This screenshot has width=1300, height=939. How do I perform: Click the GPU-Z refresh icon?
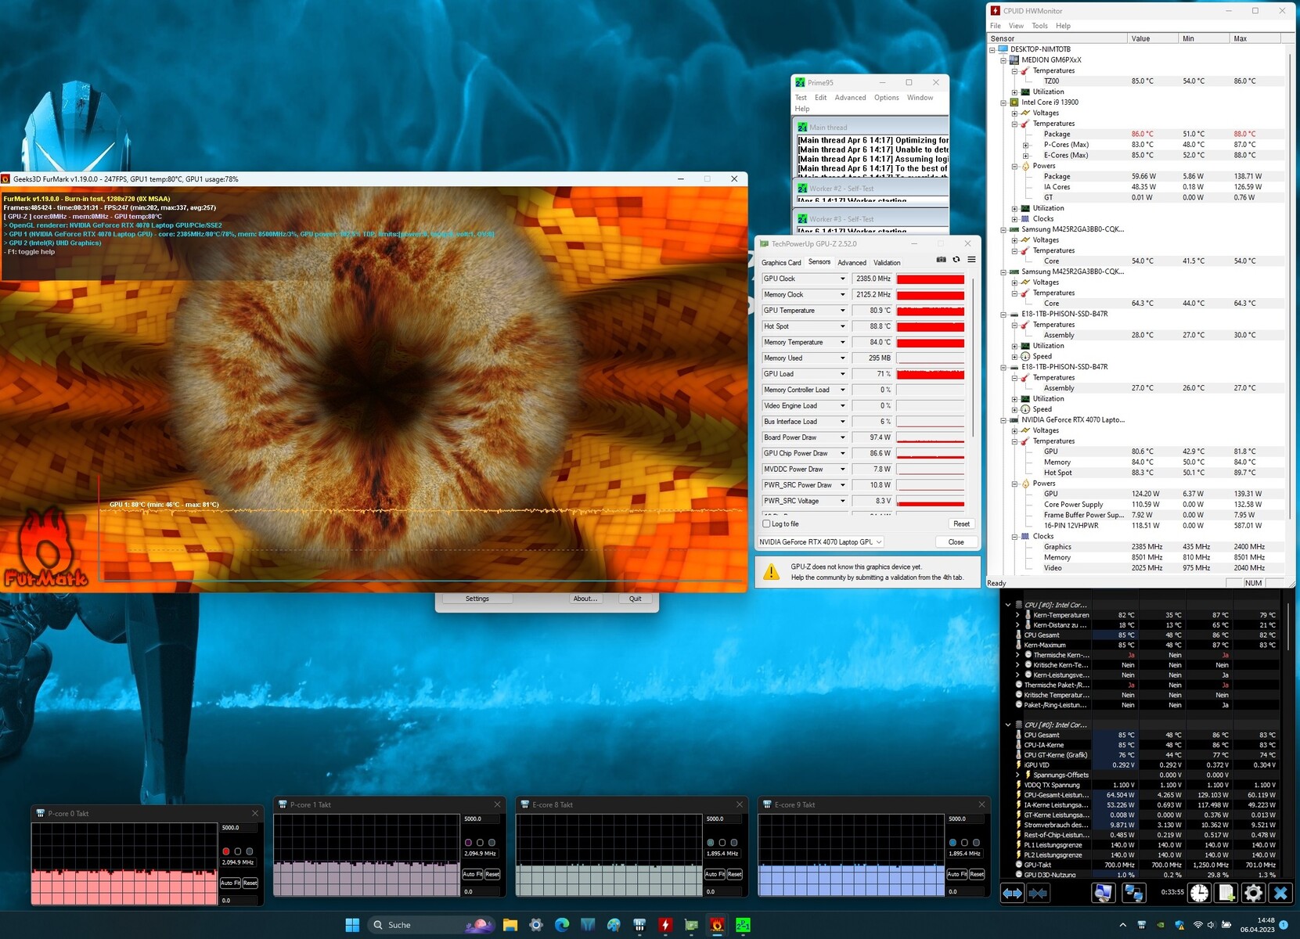point(956,260)
